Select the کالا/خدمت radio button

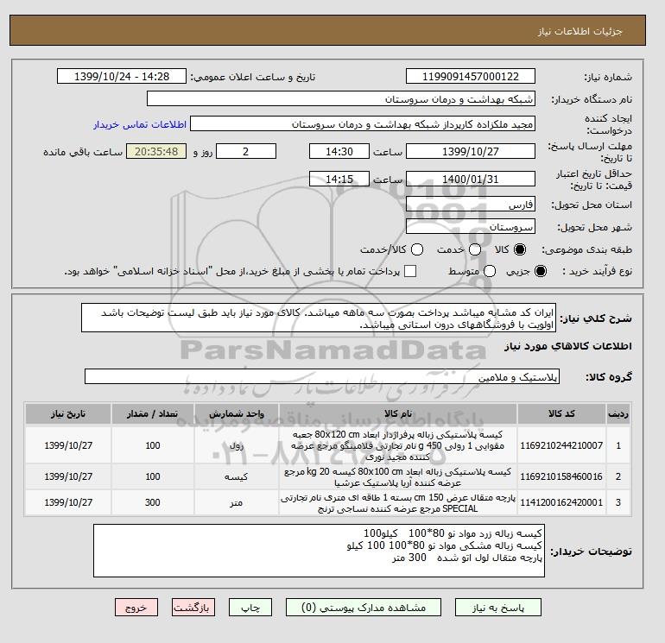[x=417, y=249]
